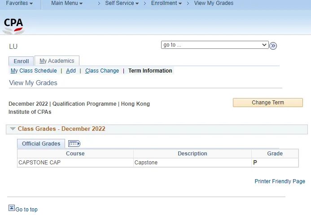
Task: Click the grade P cell
Action: 275,163
